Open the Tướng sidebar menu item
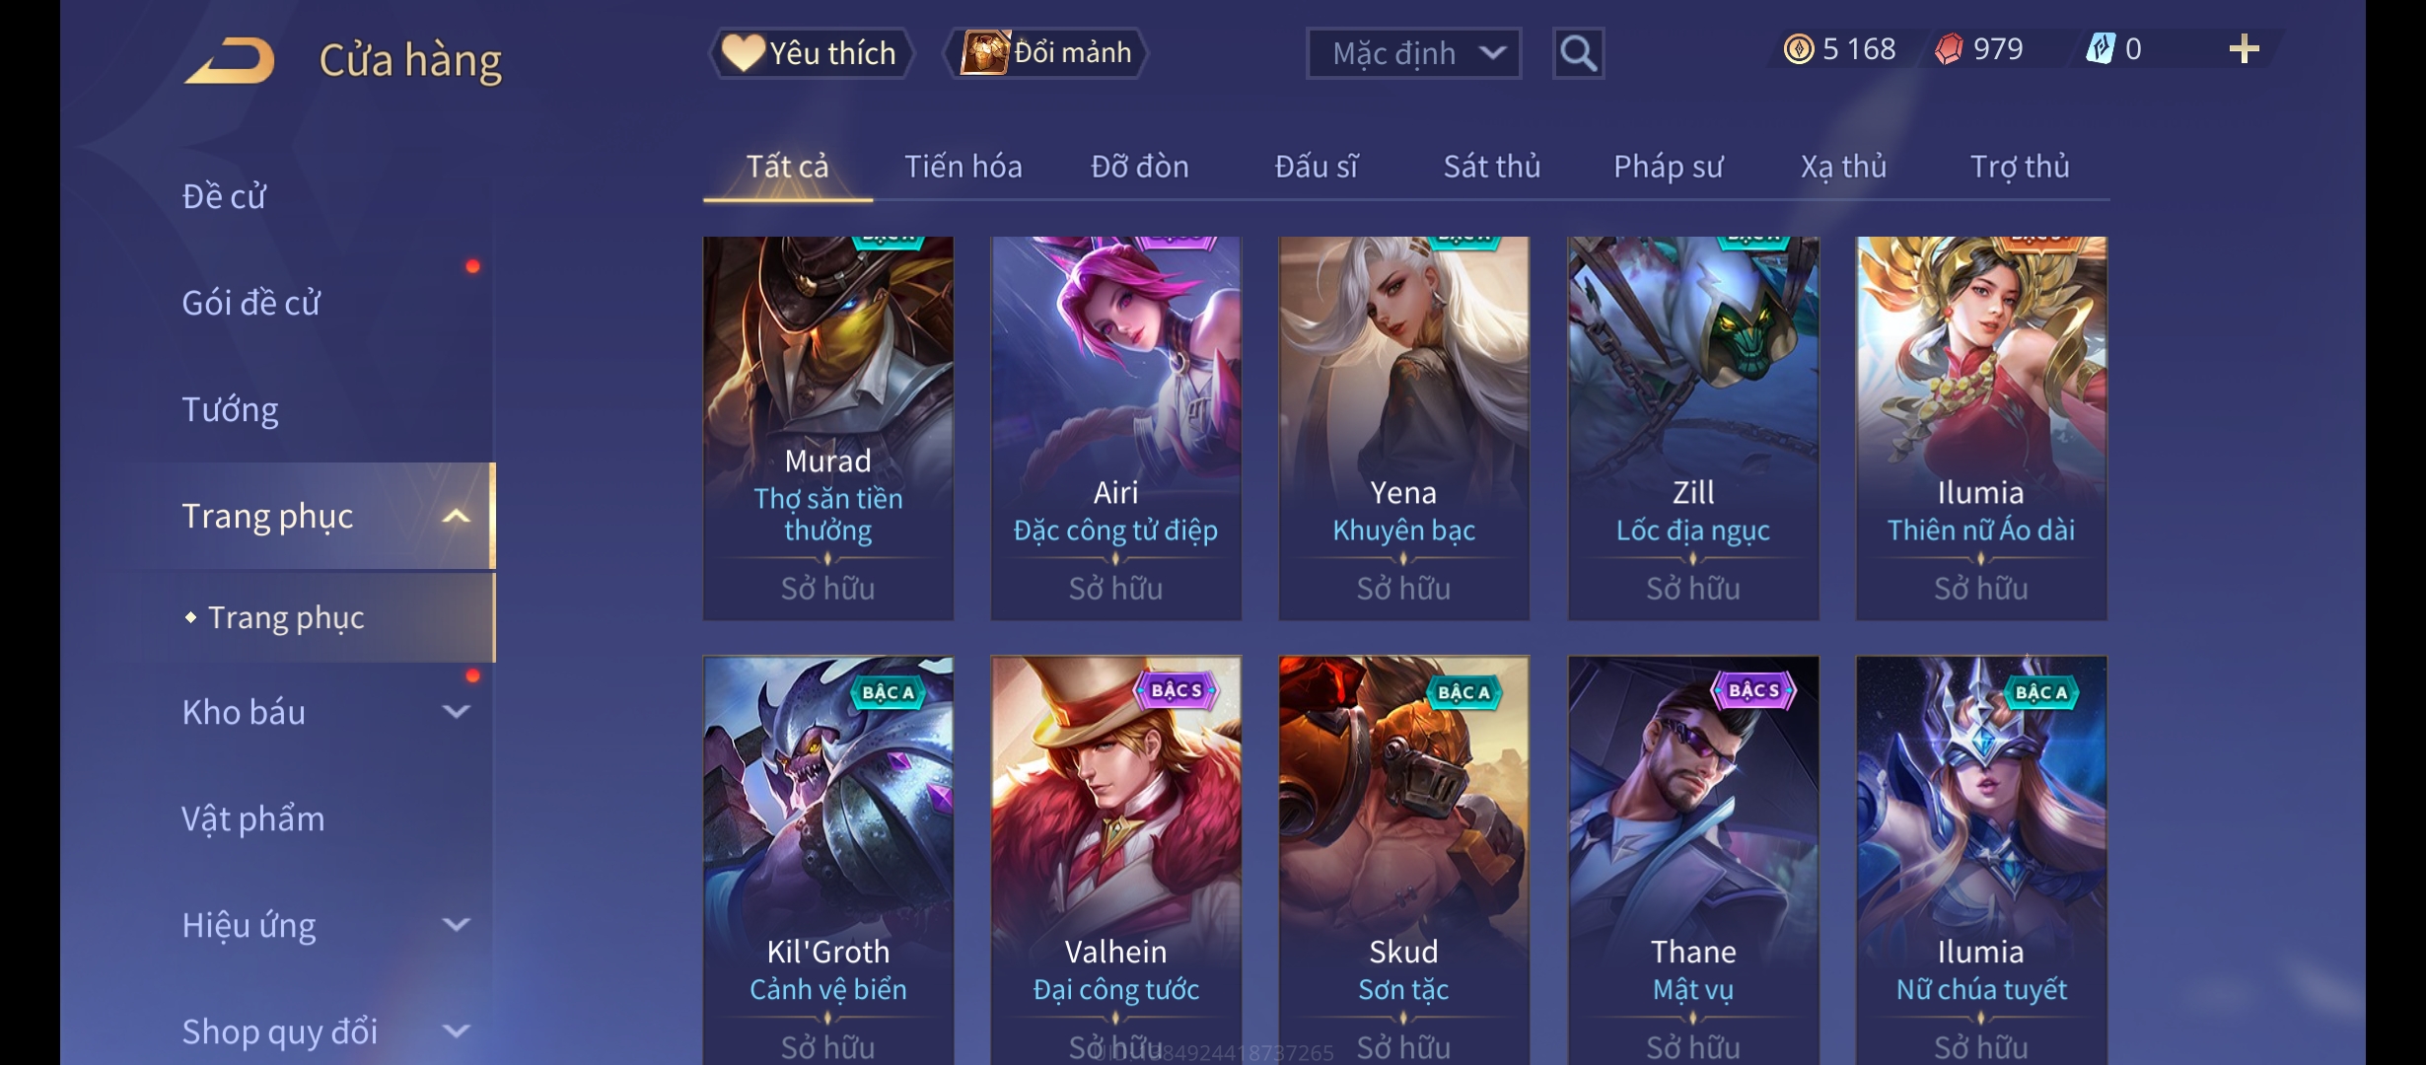The height and width of the screenshot is (1065, 2426). point(230,409)
